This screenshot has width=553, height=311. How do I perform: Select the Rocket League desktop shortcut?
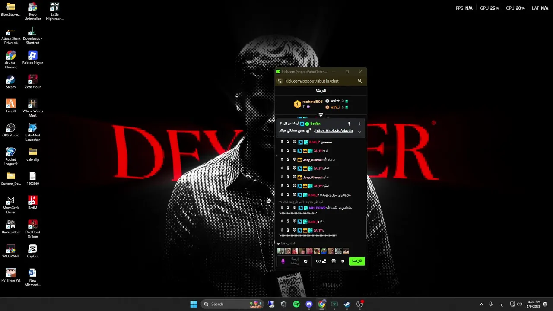point(11,156)
